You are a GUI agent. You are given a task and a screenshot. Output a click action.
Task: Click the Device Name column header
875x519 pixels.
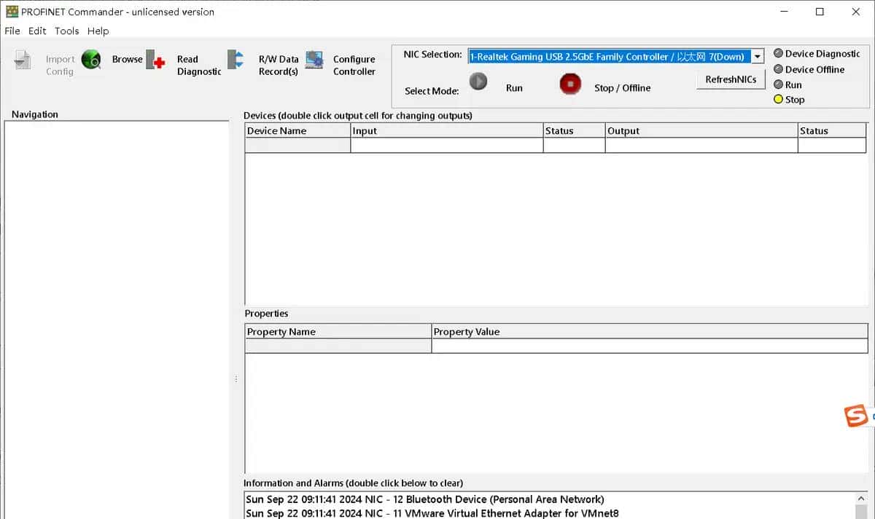click(277, 131)
